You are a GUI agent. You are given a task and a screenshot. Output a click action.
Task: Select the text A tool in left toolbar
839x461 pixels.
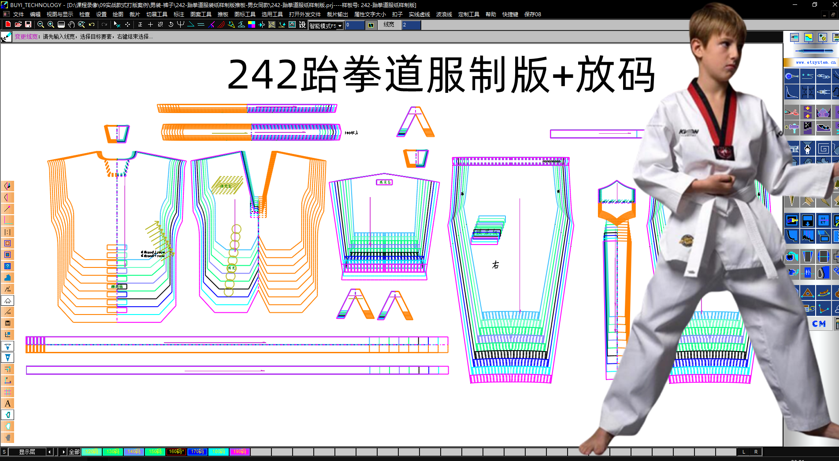[x=7, y=403]
